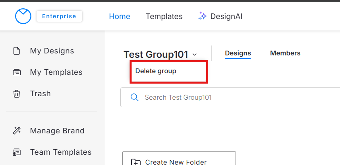Click the Team Templates icon in sidebar

pyautogui.click(x=17, y=152)
